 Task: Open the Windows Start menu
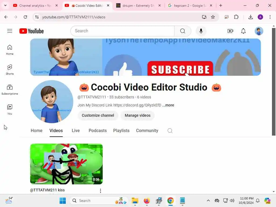(x=63, y=201)
